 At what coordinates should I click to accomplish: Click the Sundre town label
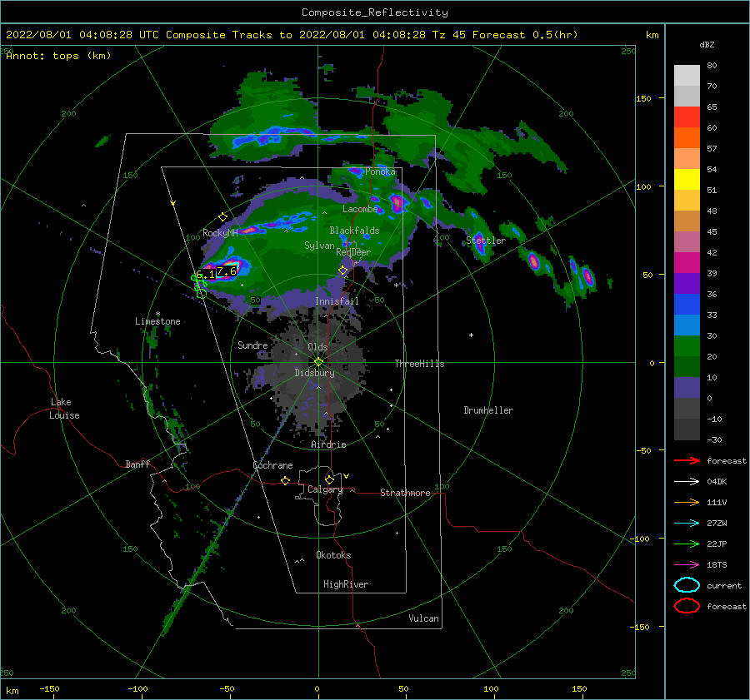(253, 345)
